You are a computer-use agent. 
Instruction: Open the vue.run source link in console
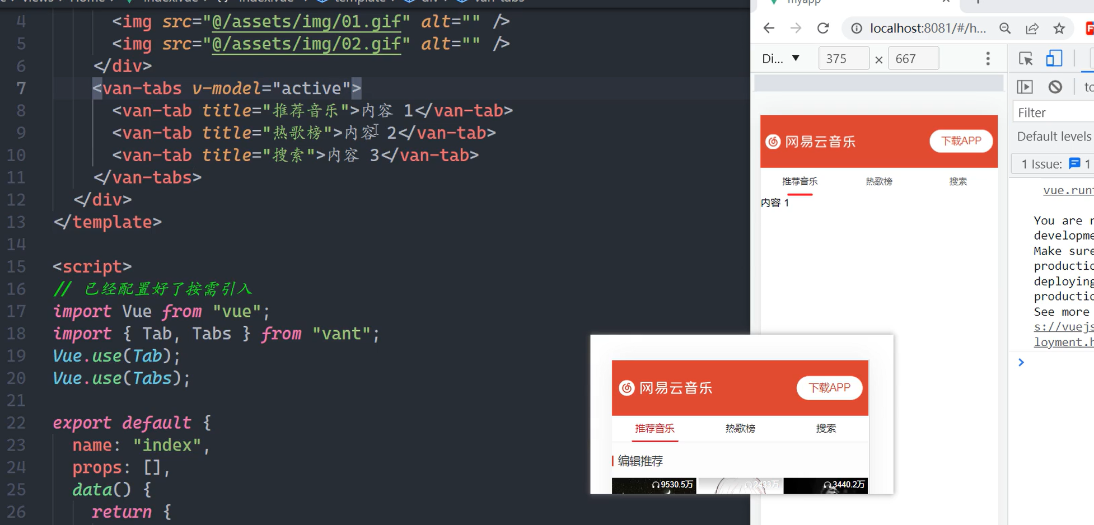click(1068, 190)
